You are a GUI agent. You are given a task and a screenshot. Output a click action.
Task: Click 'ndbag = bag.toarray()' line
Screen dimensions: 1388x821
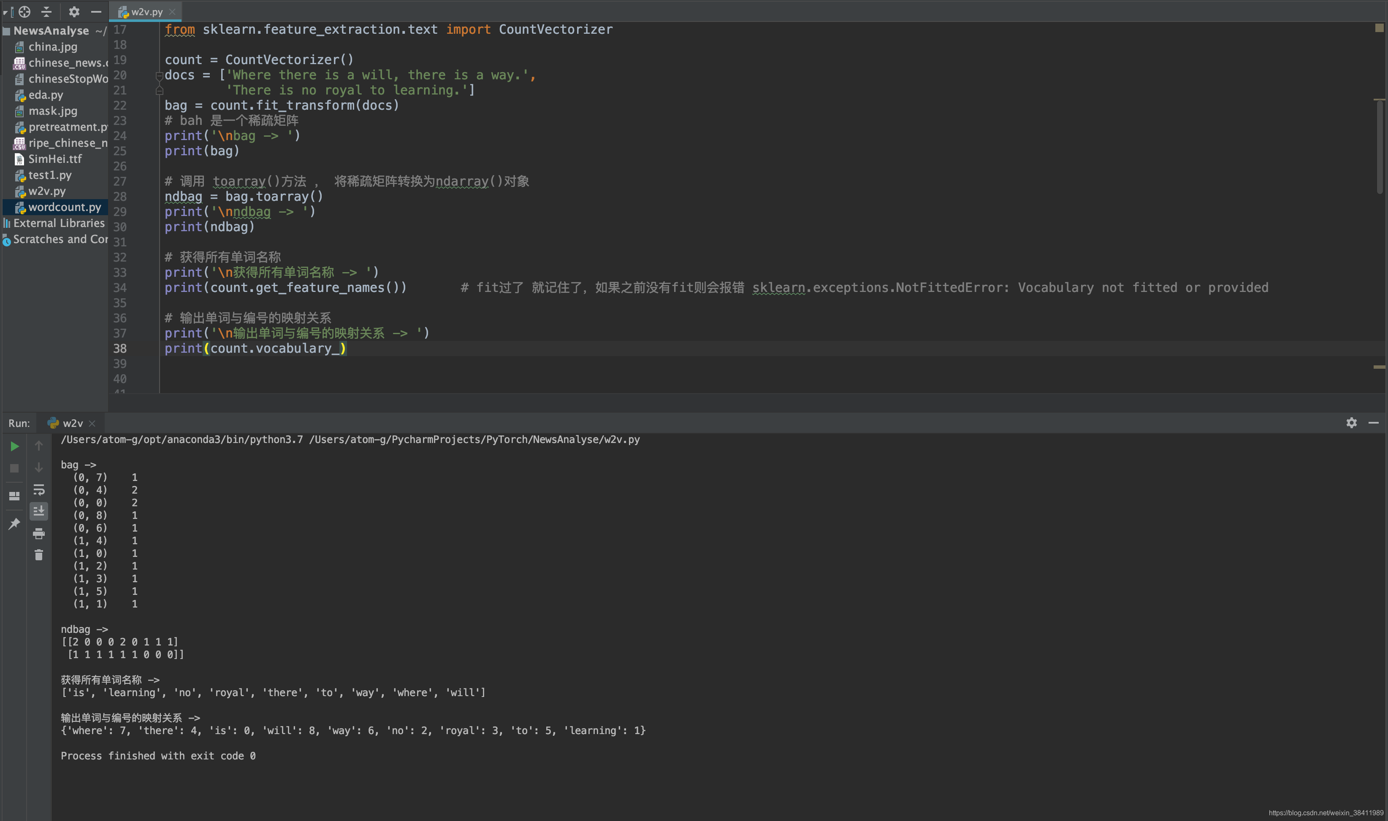coord(244,197)
